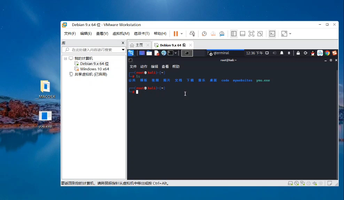Open the Chrome icon in the tray
Image resolution: width=344 pixels, height=200 pixels.
tap(327, 53)
